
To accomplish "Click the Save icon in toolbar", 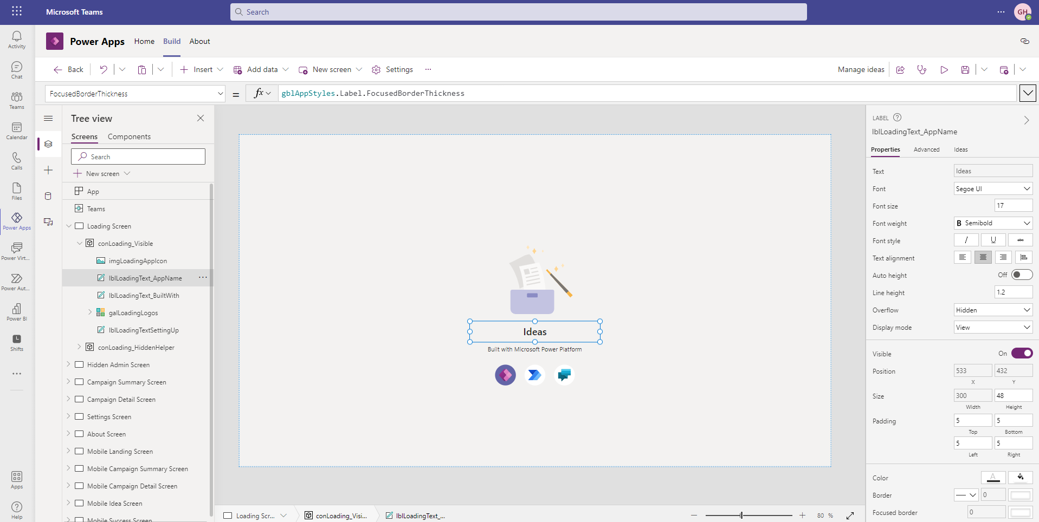I will coord(965,70).
